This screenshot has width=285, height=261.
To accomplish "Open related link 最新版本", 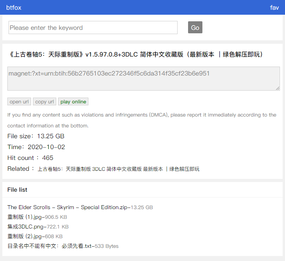I will tap(153, 169).
